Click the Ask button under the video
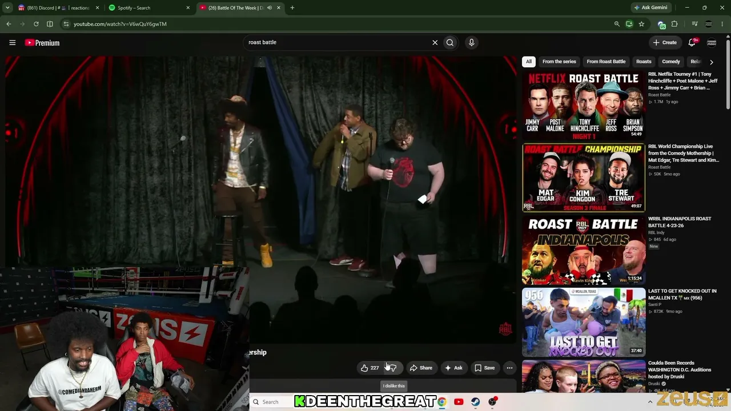Viewport: 731px width, 411px height. pos(453,368)
